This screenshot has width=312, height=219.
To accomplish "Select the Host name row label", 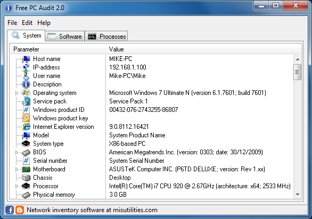I will (47, 59).
